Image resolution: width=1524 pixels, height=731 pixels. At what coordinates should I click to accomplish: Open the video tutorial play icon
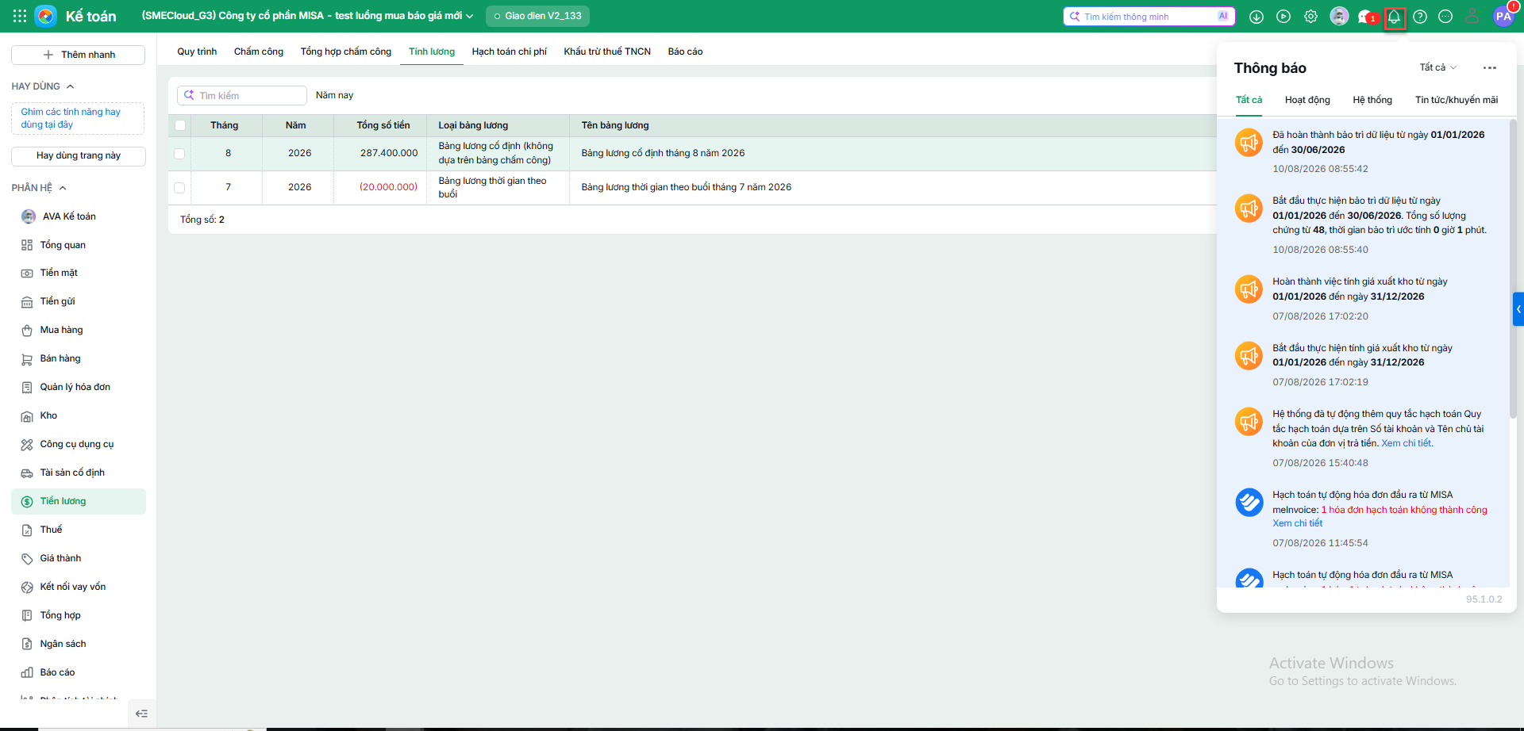1283,17
